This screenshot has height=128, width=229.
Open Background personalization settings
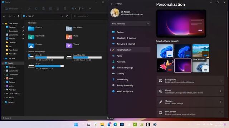[x=190, y=81]
